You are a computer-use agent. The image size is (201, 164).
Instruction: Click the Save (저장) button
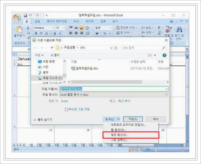pos(133,119)
